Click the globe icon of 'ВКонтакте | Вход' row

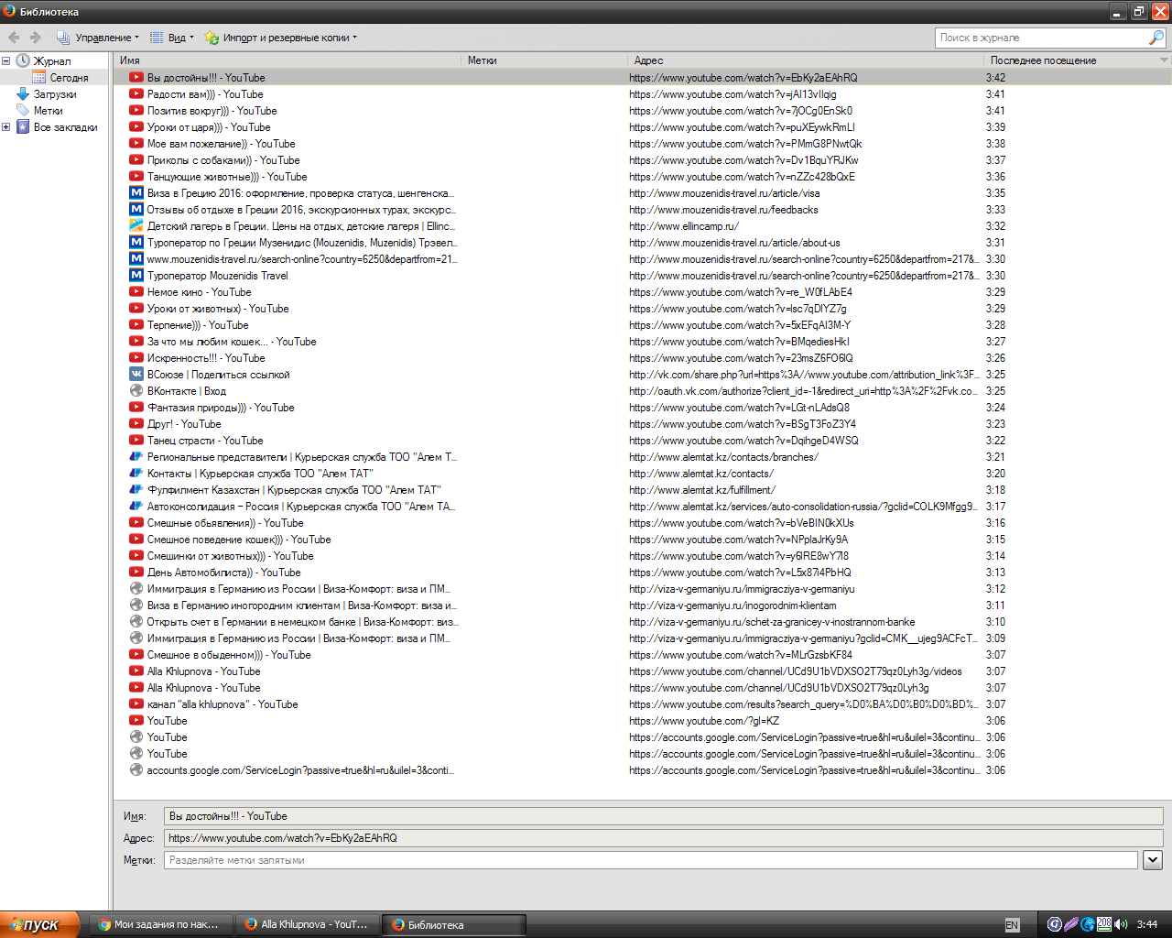point(136,391)
